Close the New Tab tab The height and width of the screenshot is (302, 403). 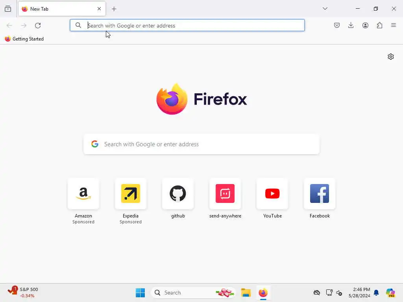(99, 9)
